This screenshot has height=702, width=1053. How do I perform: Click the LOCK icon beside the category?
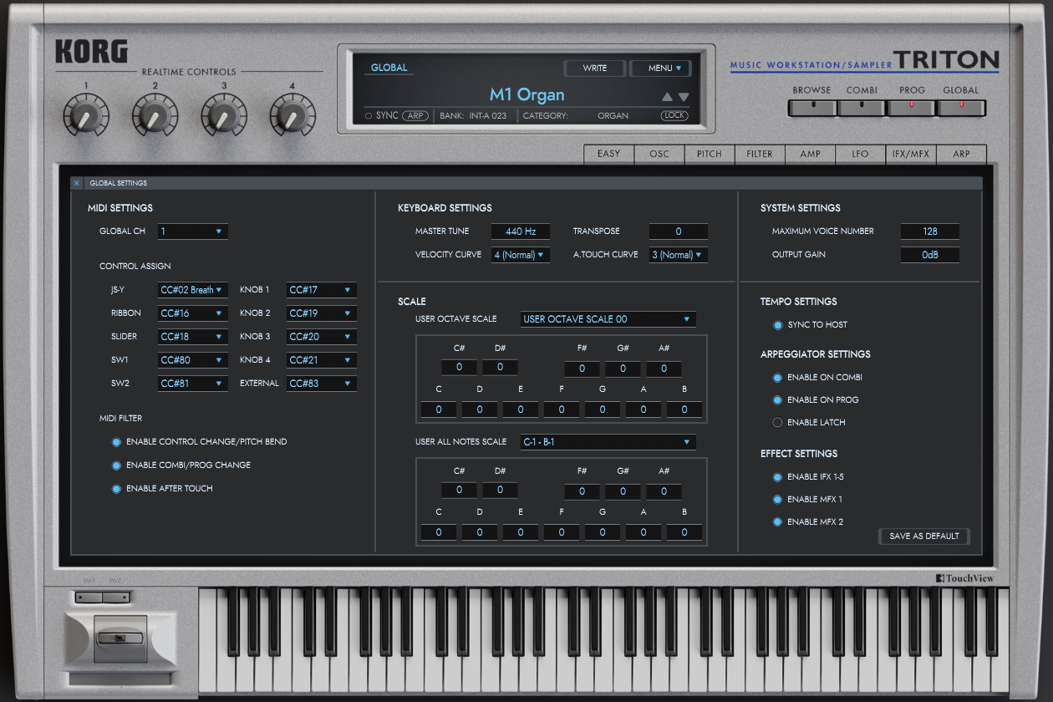click(x=674, y=115)
